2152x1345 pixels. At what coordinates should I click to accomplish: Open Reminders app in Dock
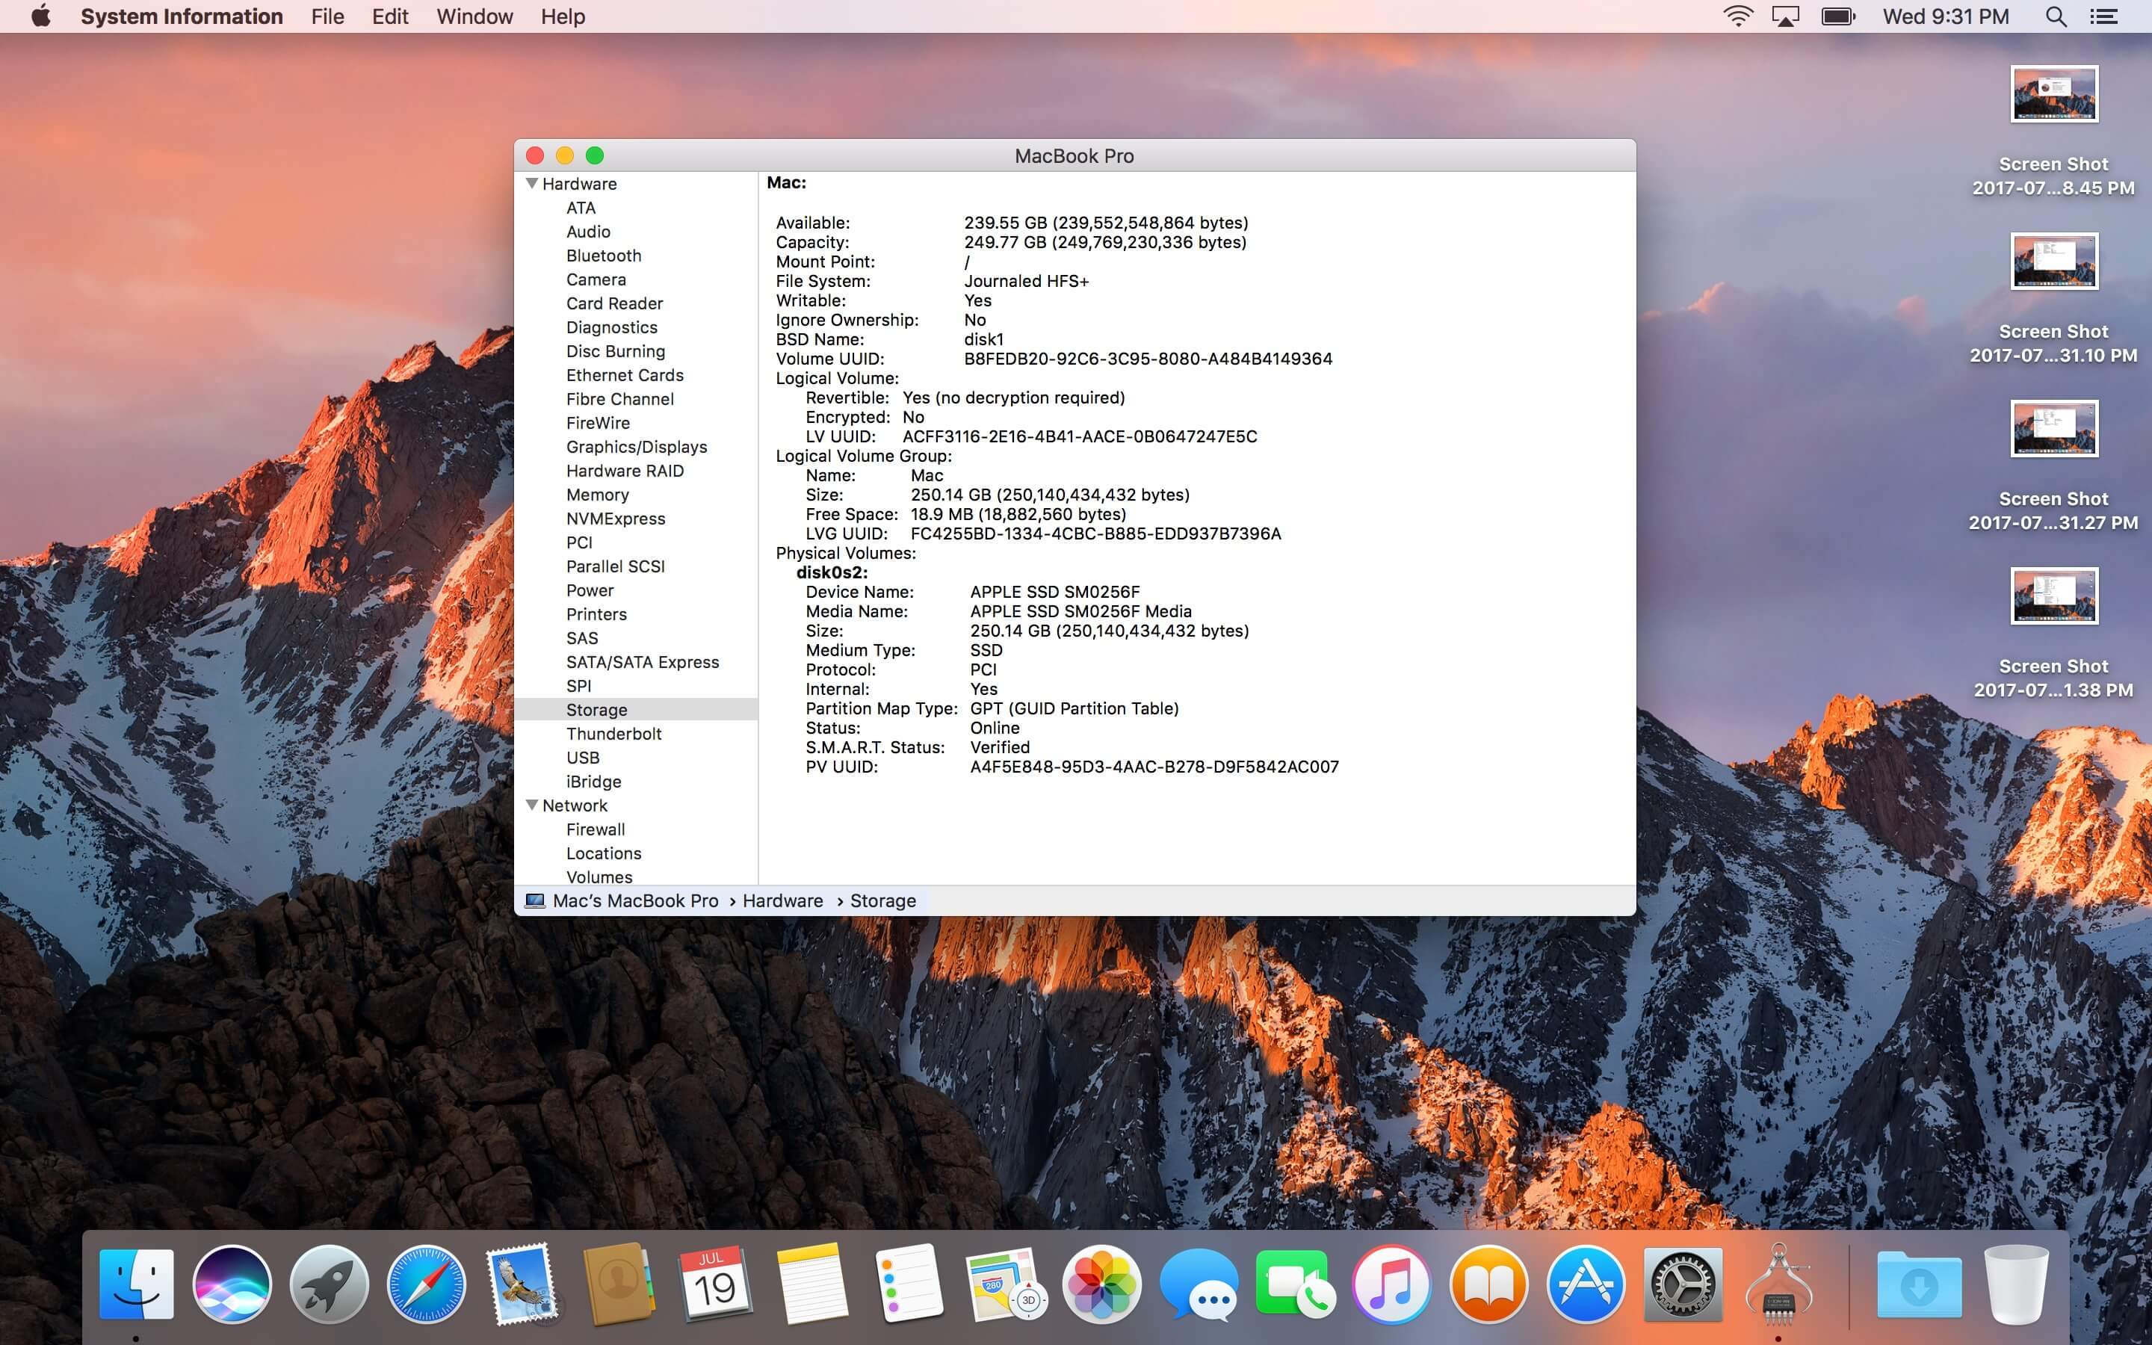click(909, 1284)
